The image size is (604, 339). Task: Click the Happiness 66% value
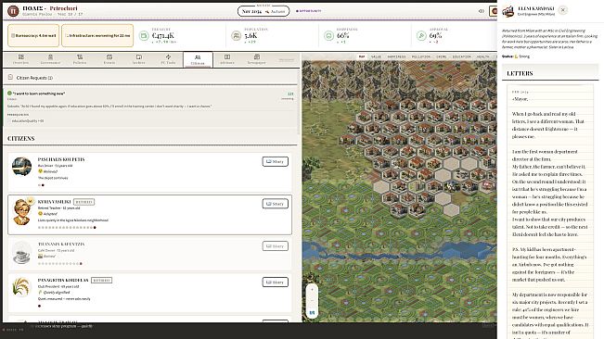(x=343, y=36)
